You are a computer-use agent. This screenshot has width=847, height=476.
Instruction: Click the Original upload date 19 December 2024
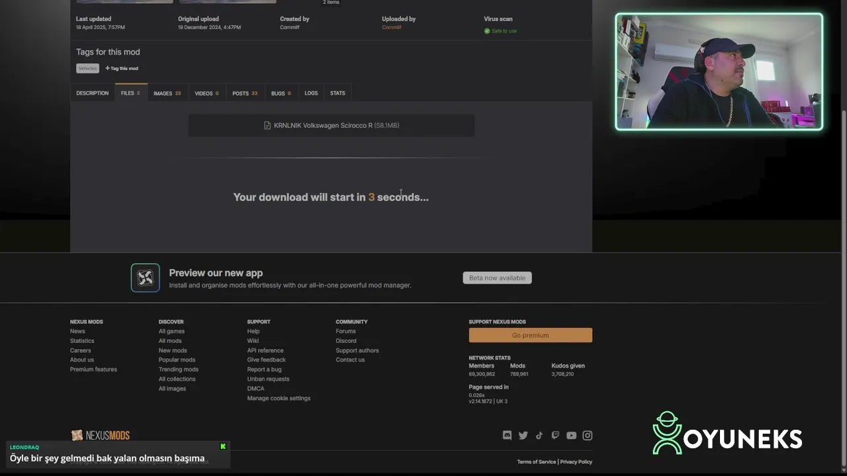click(209, 27)
